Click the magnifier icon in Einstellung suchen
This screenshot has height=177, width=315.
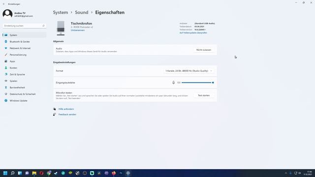(x=43, y=26)
